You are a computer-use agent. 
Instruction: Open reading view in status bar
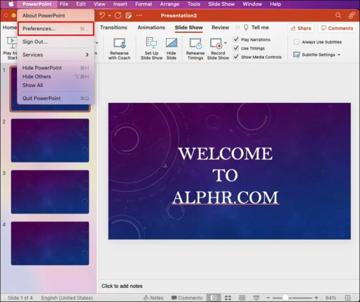point(242,298)
